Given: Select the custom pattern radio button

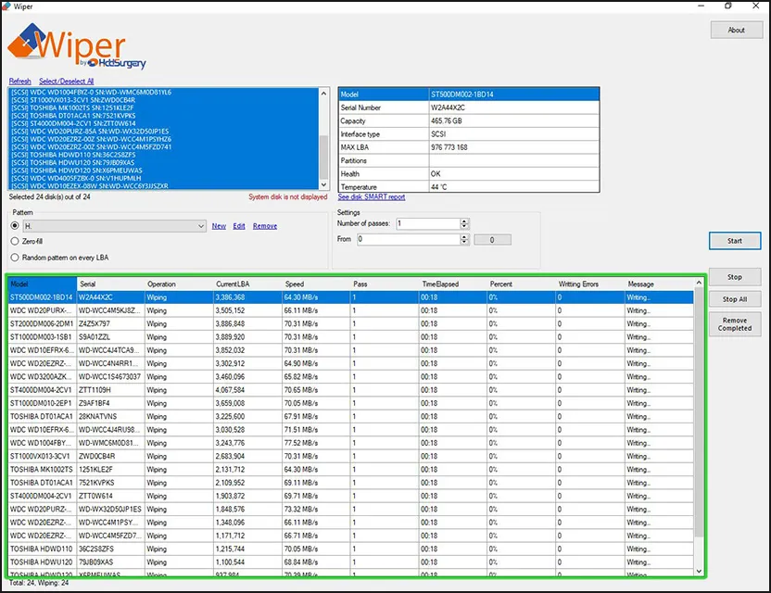Looking at the screenshot, I should click(15, 226).
